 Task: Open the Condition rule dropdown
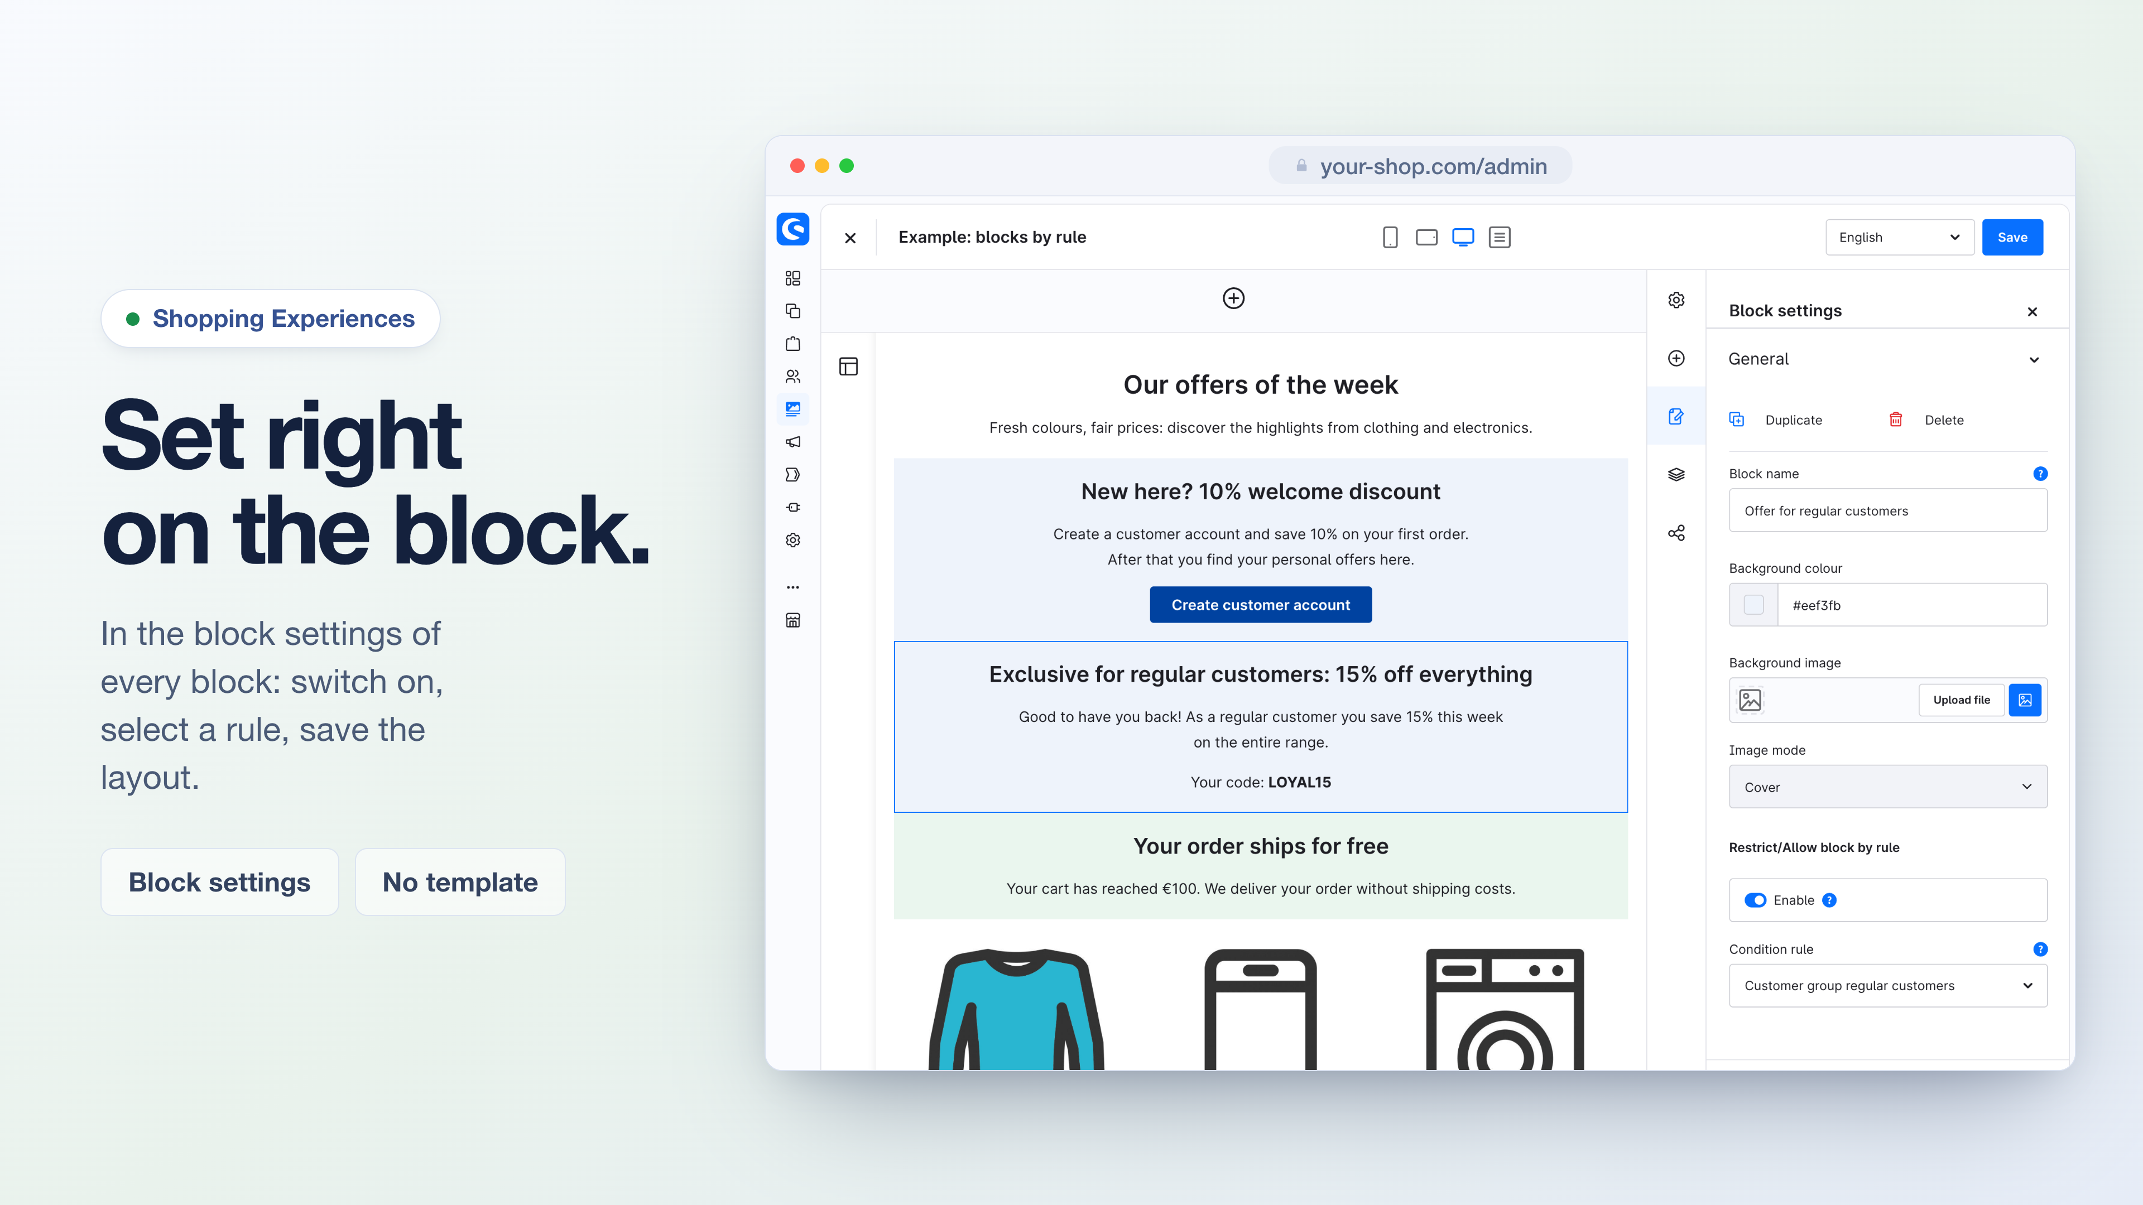coord(1887,985)
